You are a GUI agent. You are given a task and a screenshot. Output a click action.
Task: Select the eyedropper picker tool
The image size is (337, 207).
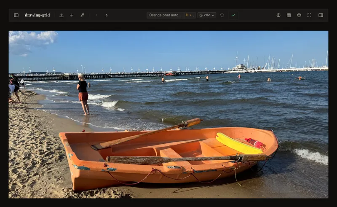82,15
